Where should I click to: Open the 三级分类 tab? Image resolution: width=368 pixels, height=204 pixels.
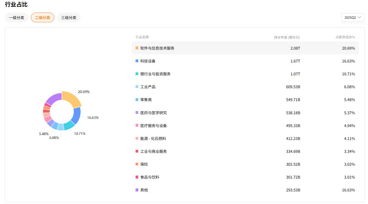tap(69, 18)
